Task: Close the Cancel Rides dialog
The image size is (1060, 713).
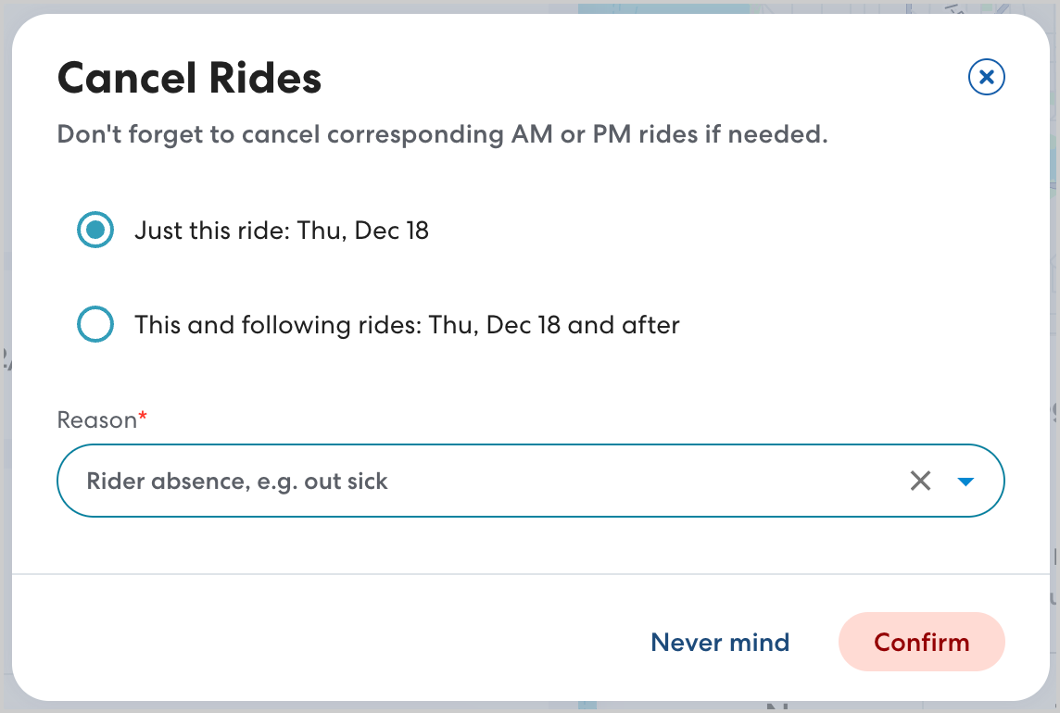Action: [987, 78]
